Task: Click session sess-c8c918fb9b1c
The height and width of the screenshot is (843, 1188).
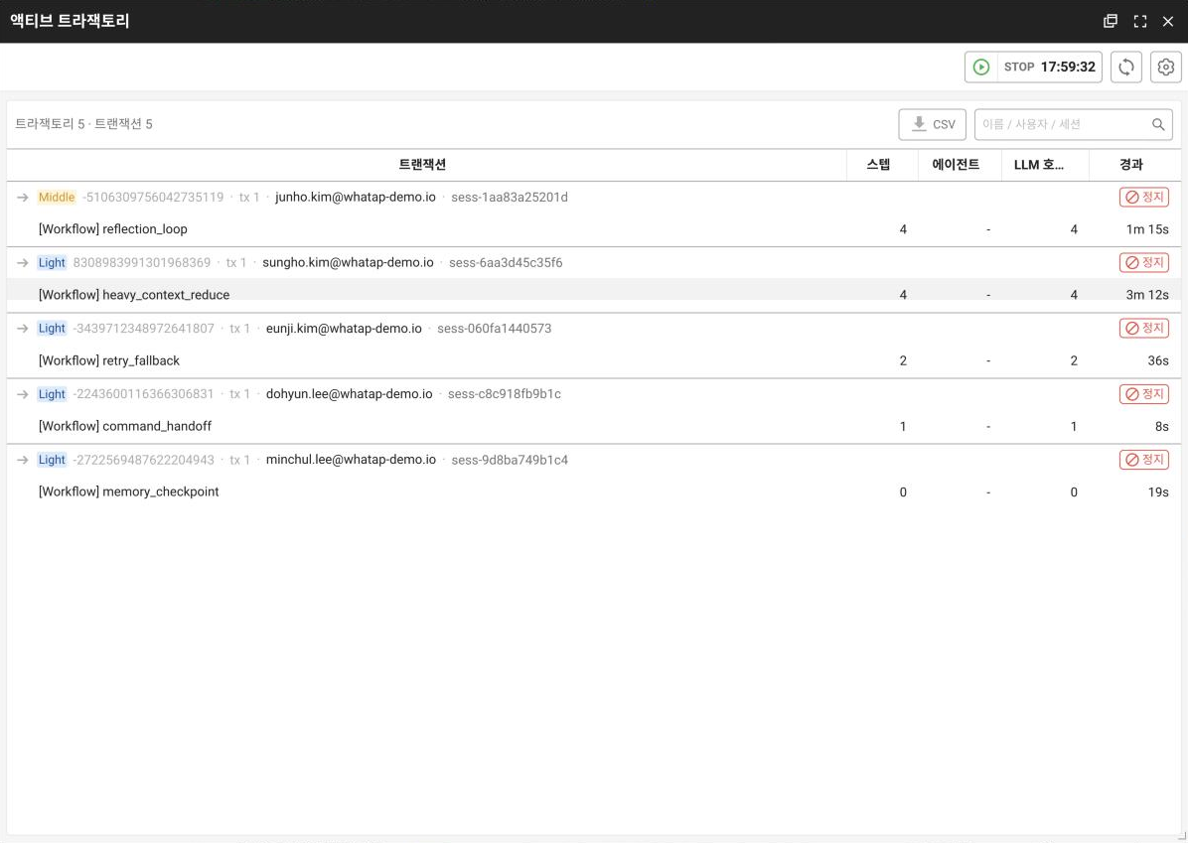Action: [x=504, y=394]
